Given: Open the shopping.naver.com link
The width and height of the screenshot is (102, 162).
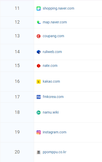Looking at the screenshot, I should [58, 8].
